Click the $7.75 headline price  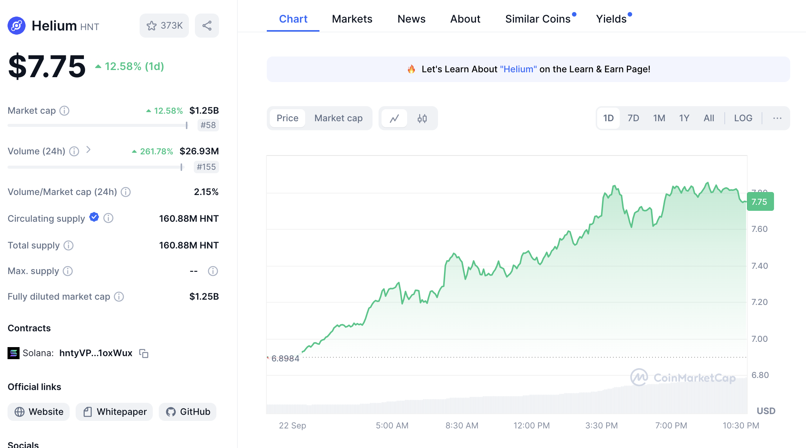(47, 66)
